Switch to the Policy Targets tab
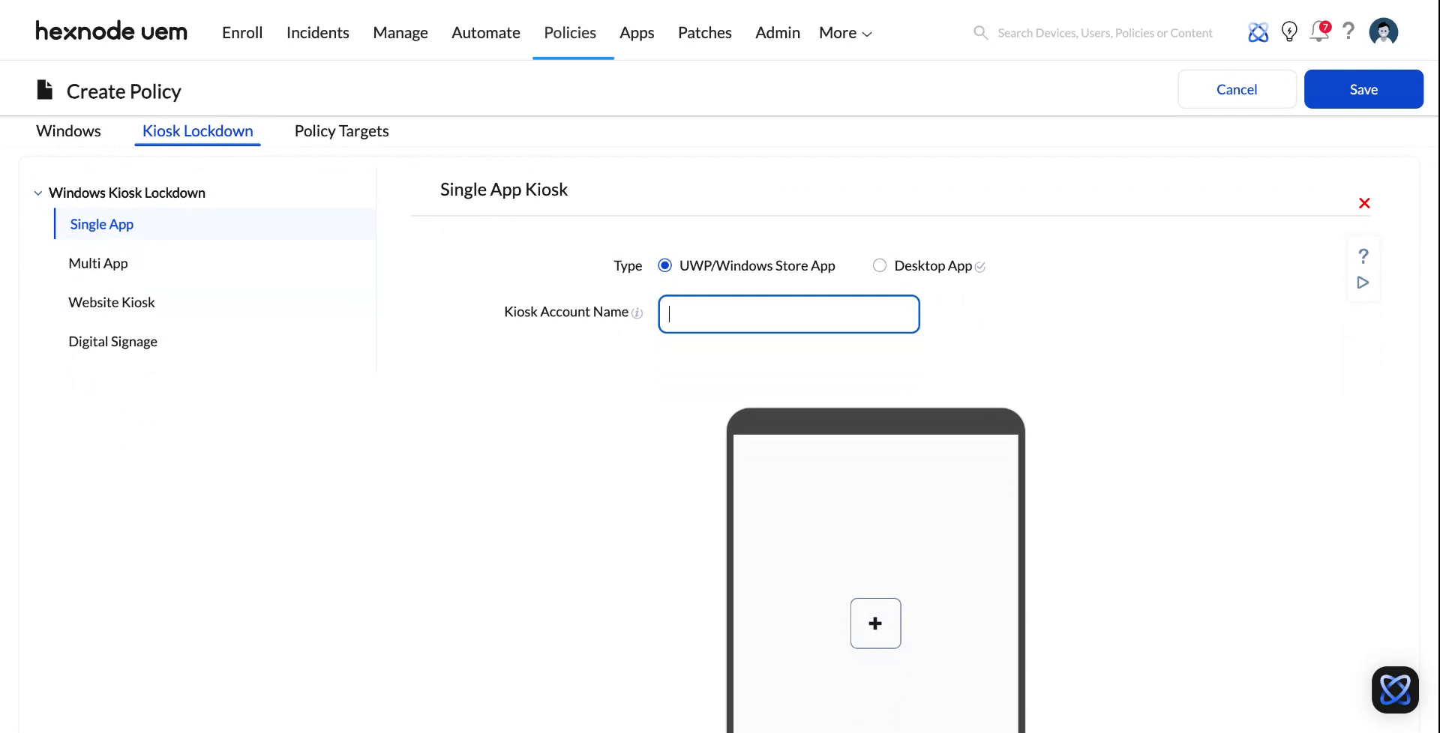The width and height of the screenshot is (1440, 733). click(341, 130)
